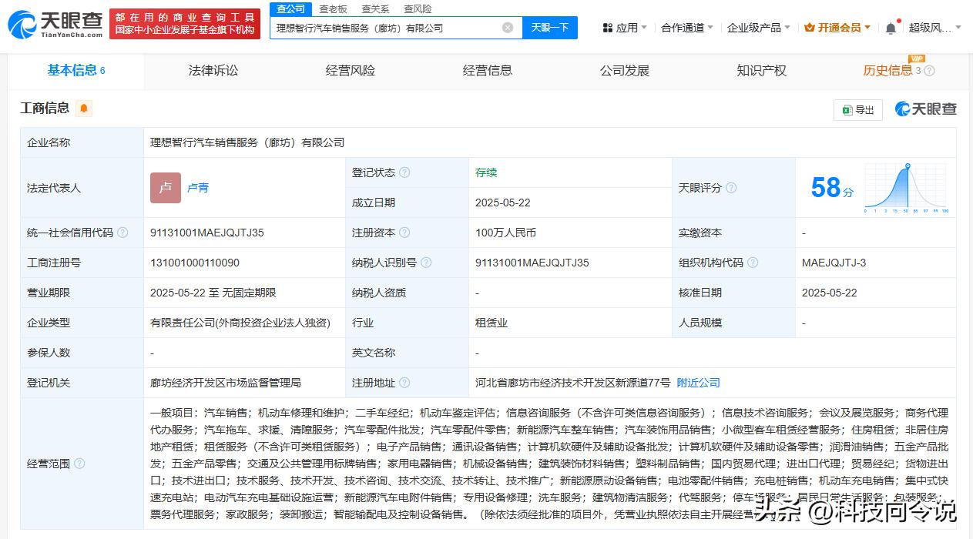Click the 58分 score value
973x539 pixels.
(x=831, y=188)
